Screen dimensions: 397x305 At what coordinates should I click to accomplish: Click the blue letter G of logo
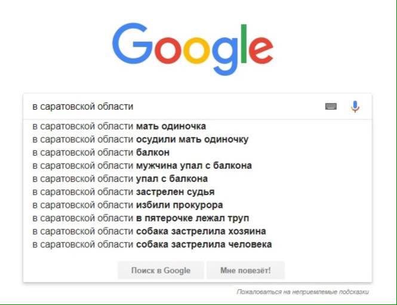pyautogui.click(x=133, y=44)
